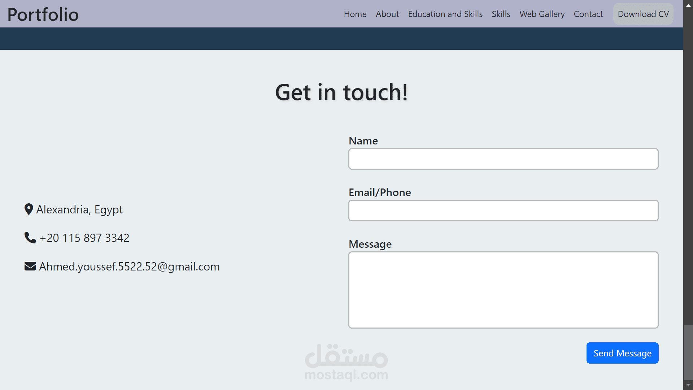Click the location pin icon

tap(29, 209)
